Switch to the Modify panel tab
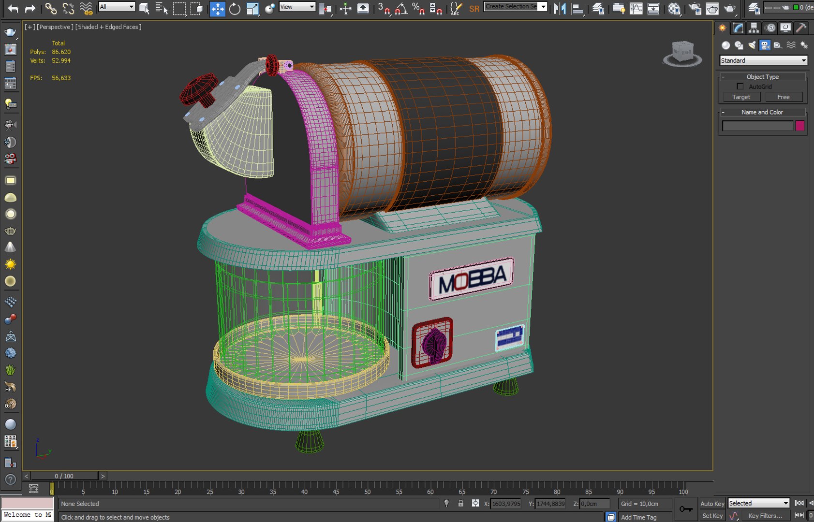Screen dimensions: 814x522 738,28
